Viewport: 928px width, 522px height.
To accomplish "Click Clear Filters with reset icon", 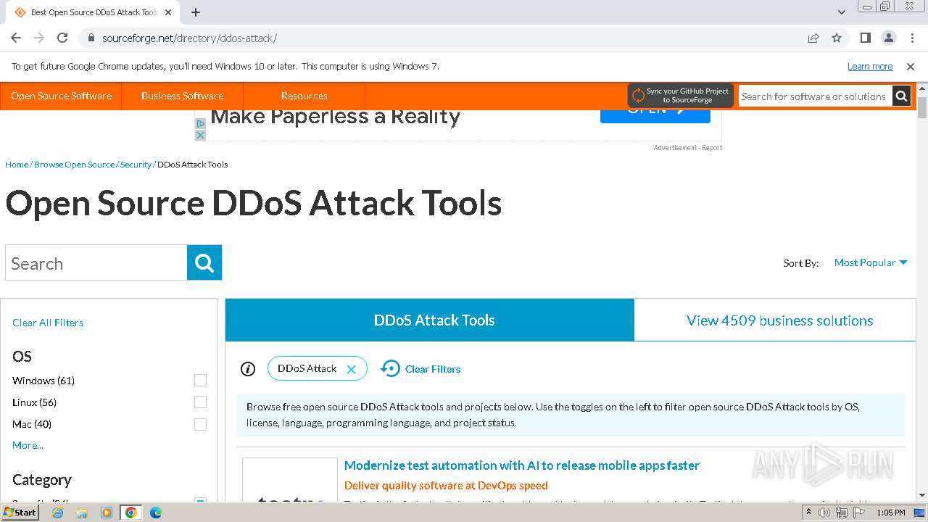I will [x=420, y=369].
